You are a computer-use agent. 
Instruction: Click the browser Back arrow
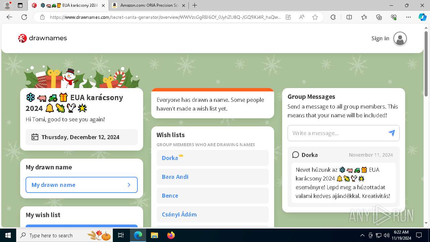pyautogui.click(x=9, y=17)
